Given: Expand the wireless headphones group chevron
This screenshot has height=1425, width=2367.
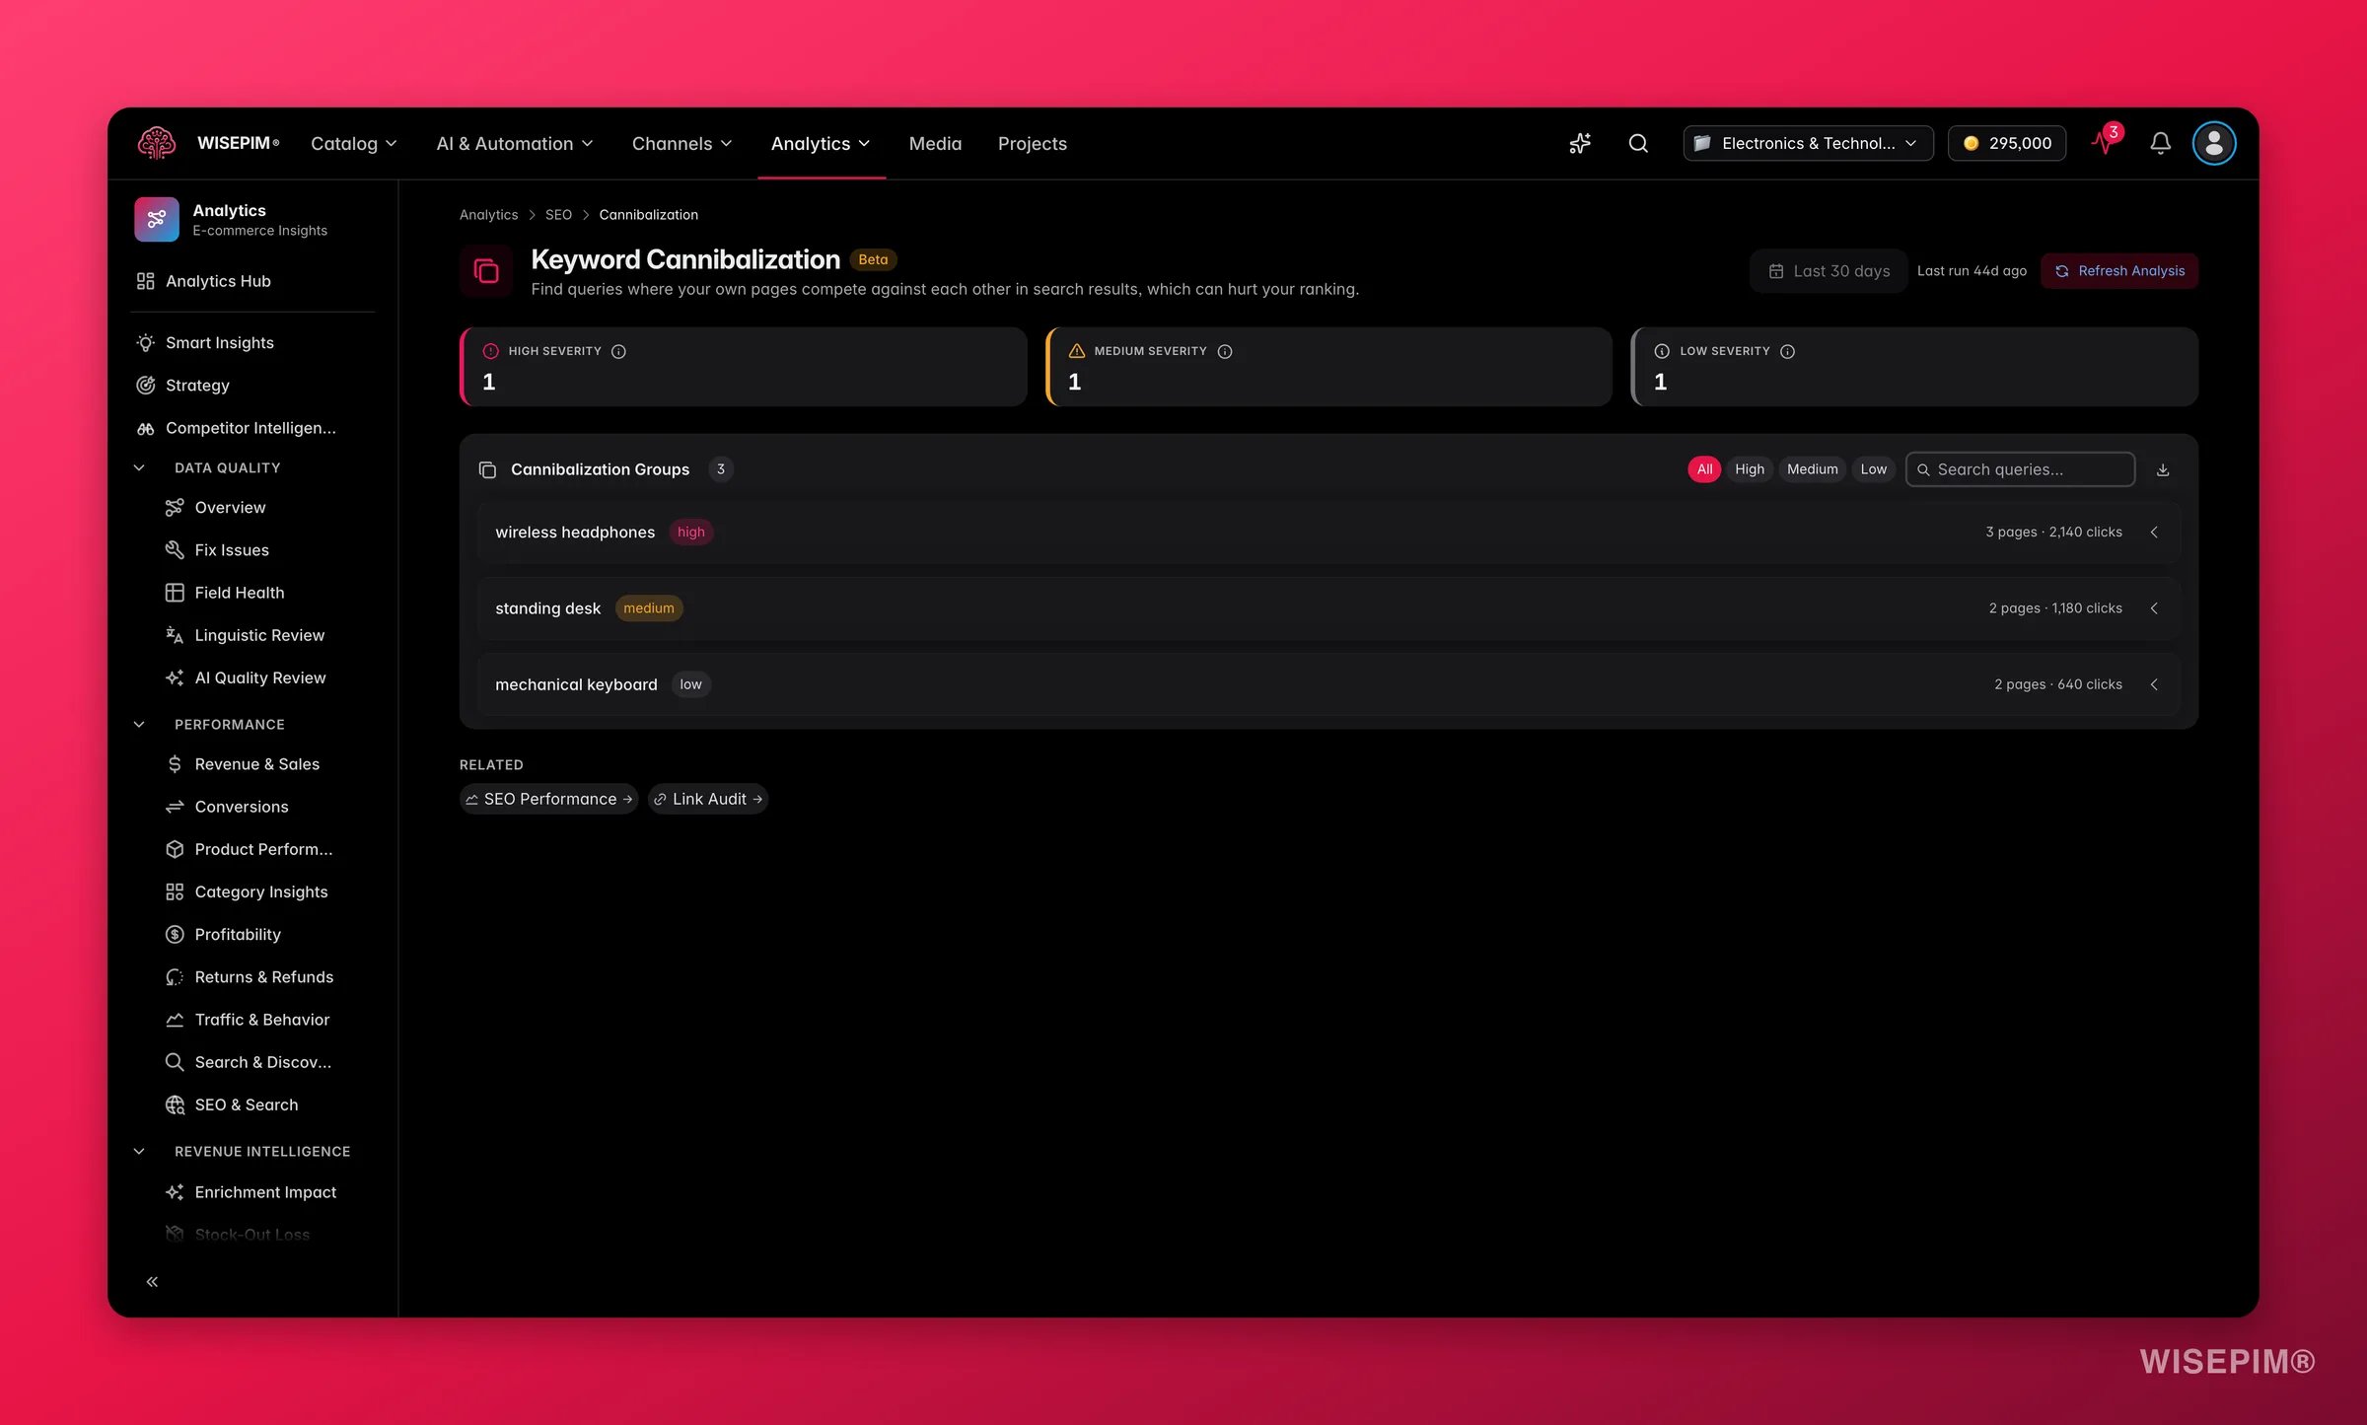Looking at the screenshot, I should pos(2154,533).
